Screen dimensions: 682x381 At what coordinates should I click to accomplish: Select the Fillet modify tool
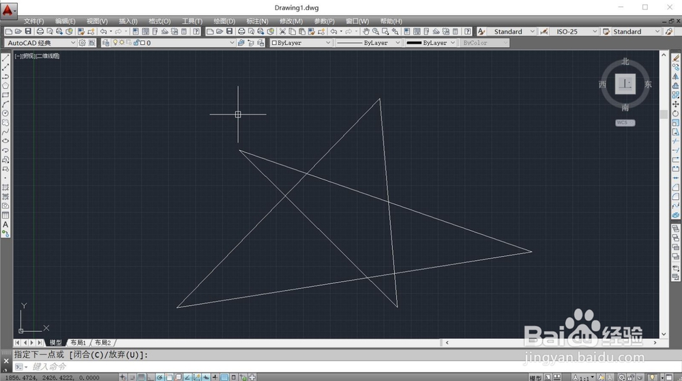[x=675, y=197]
